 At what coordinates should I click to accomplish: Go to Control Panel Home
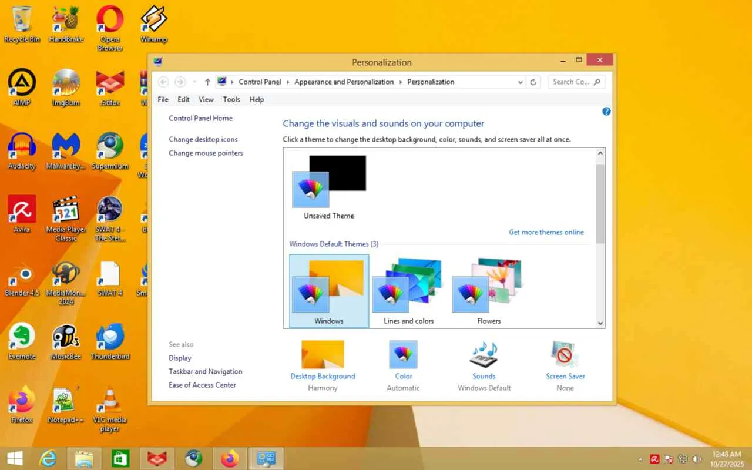pos(201,118)
